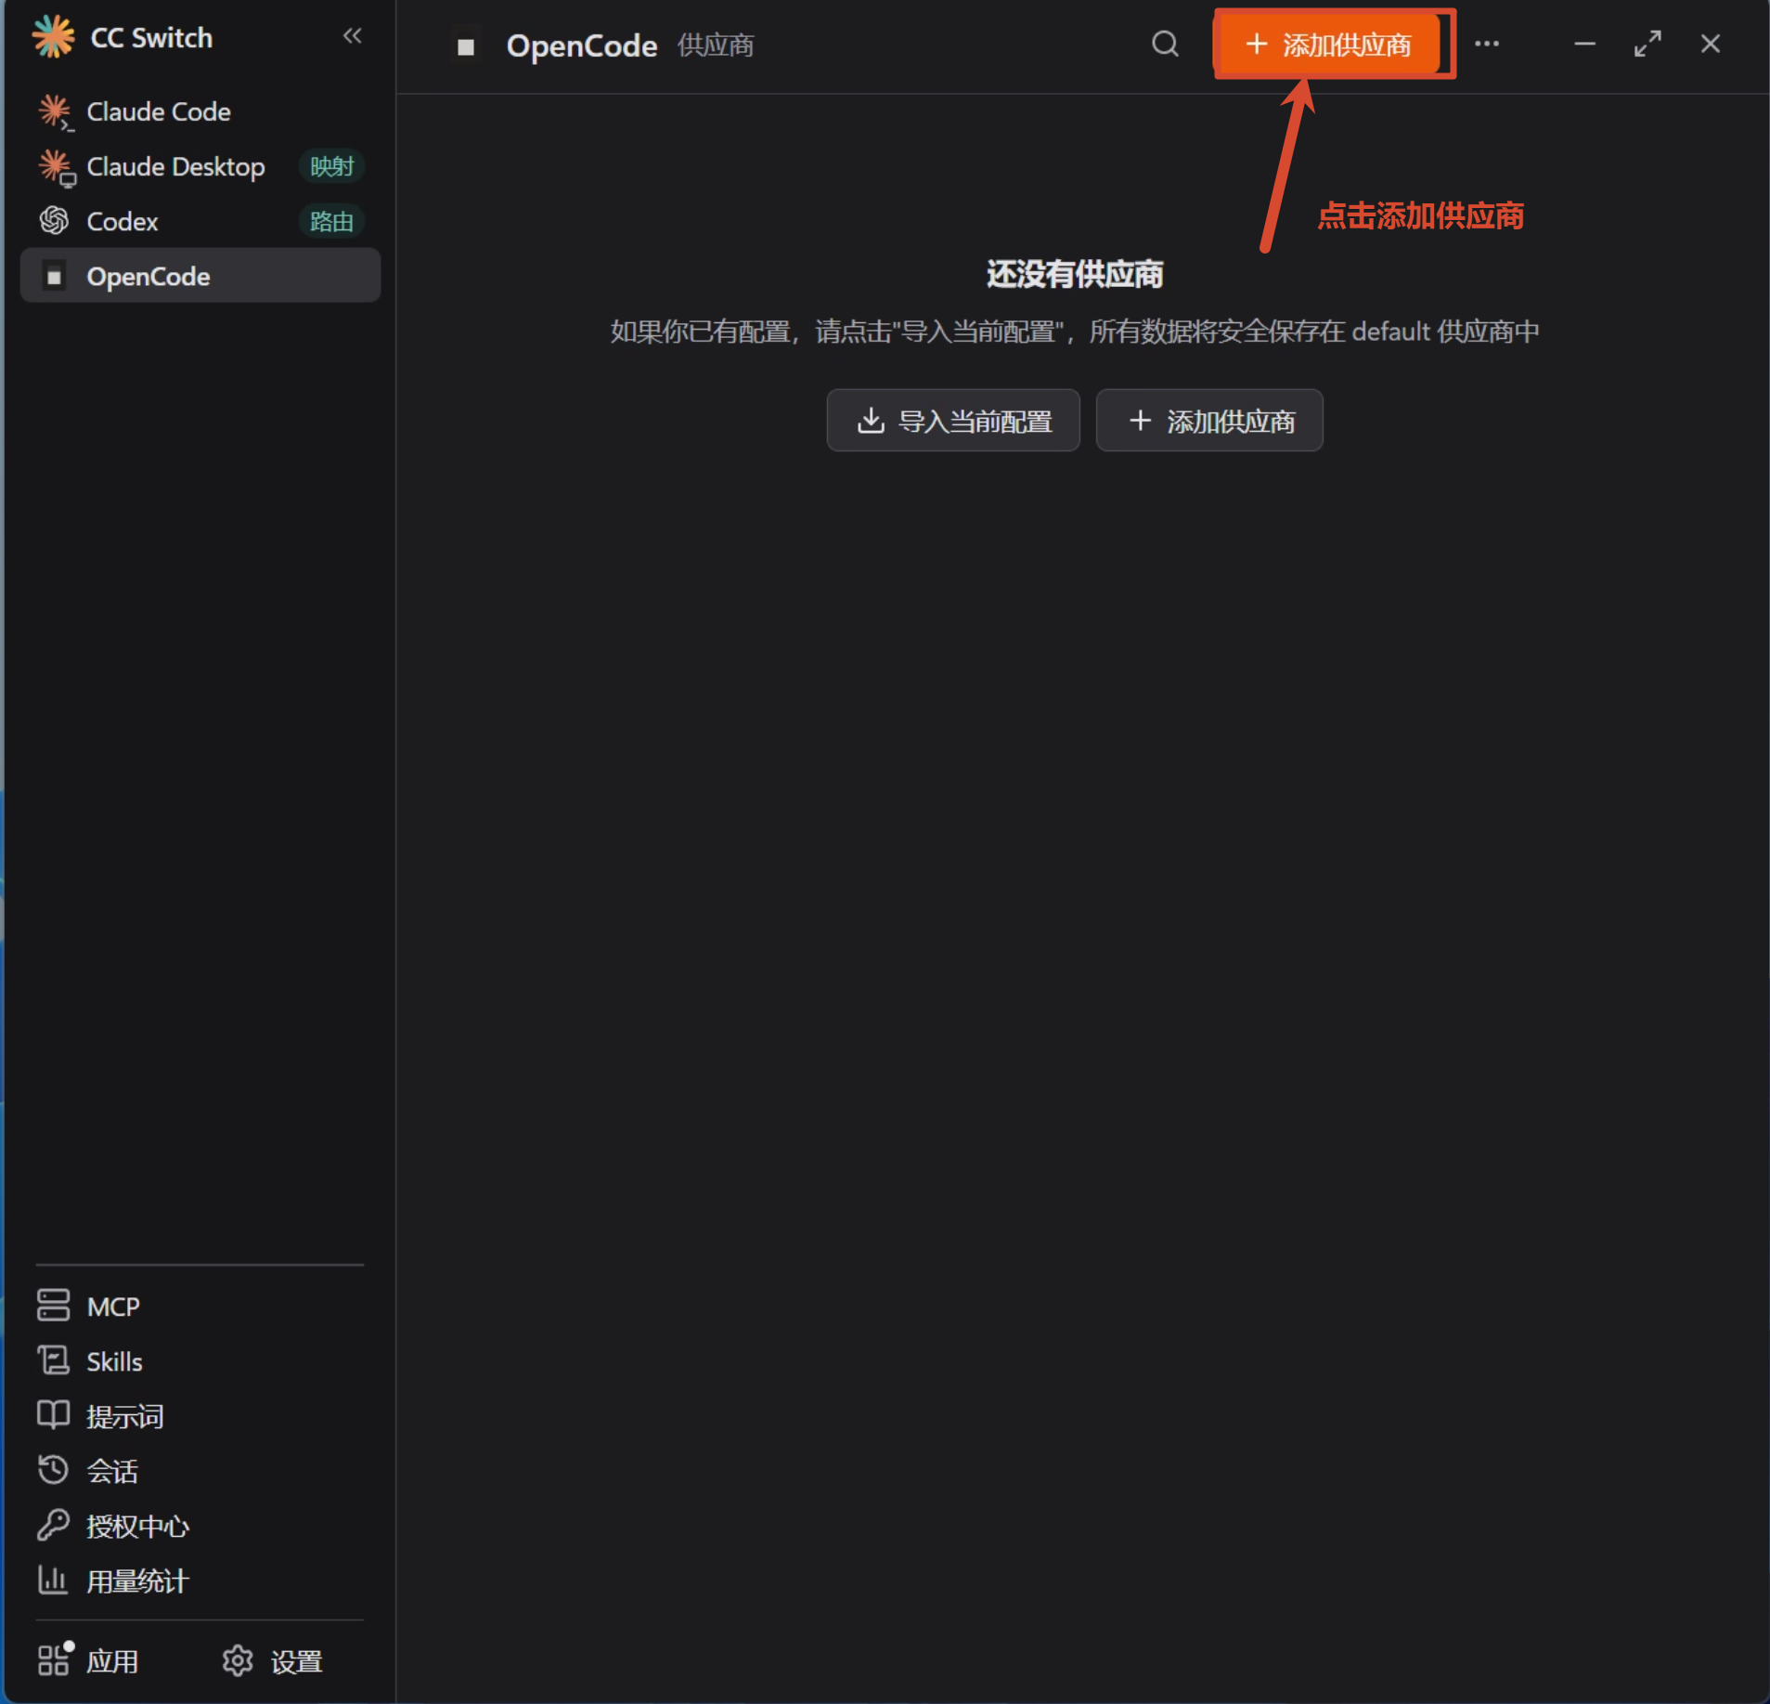This screenshot has height=1704, width=1770.
Task: Open the three-dots more options menu
Action: pos(1487,44)
